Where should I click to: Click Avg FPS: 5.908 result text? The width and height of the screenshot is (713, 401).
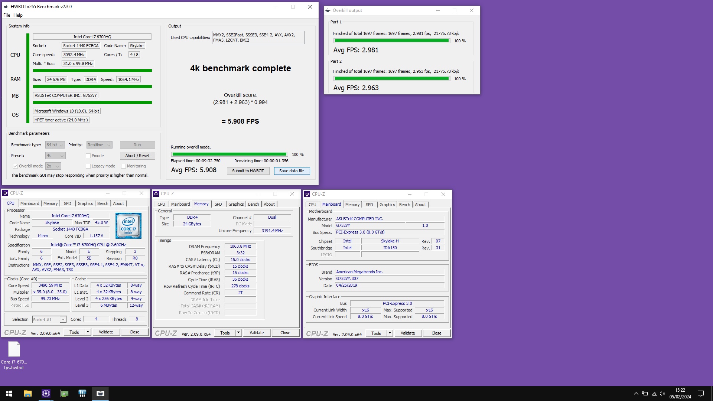point(193,170)
